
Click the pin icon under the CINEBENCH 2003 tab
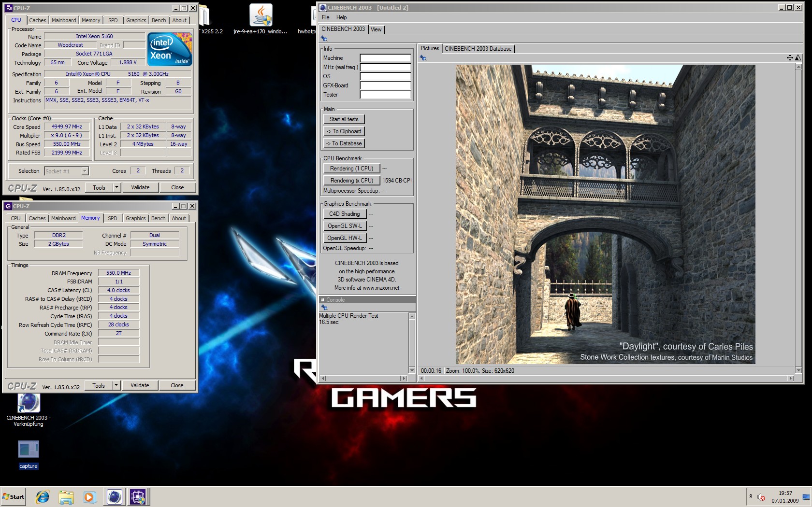(324, 39)
